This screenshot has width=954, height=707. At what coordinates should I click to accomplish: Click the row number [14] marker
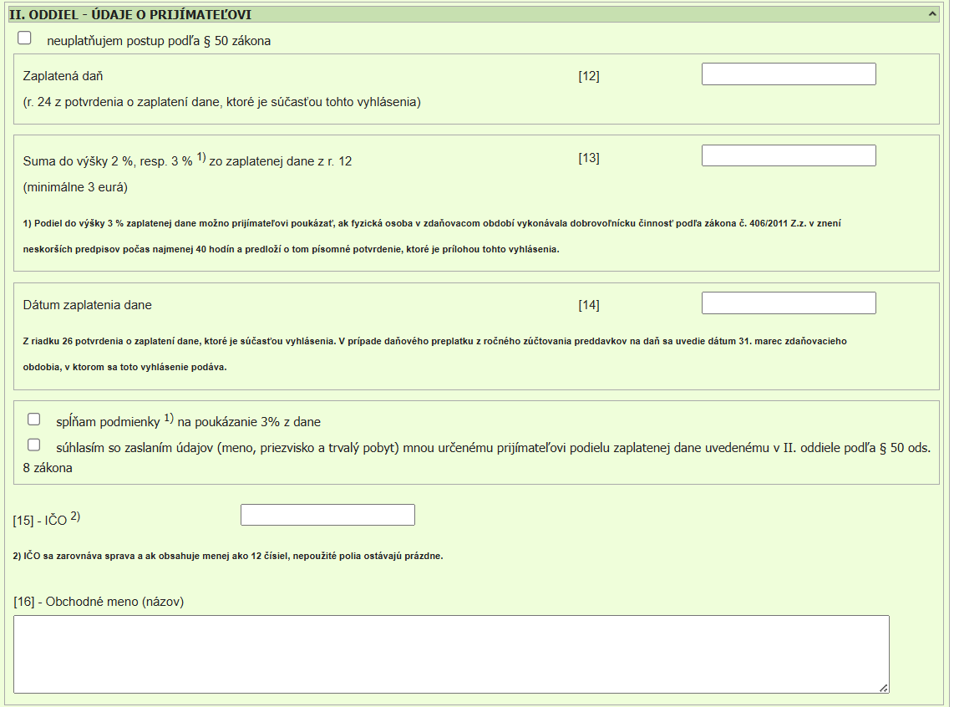click(588, 305)
